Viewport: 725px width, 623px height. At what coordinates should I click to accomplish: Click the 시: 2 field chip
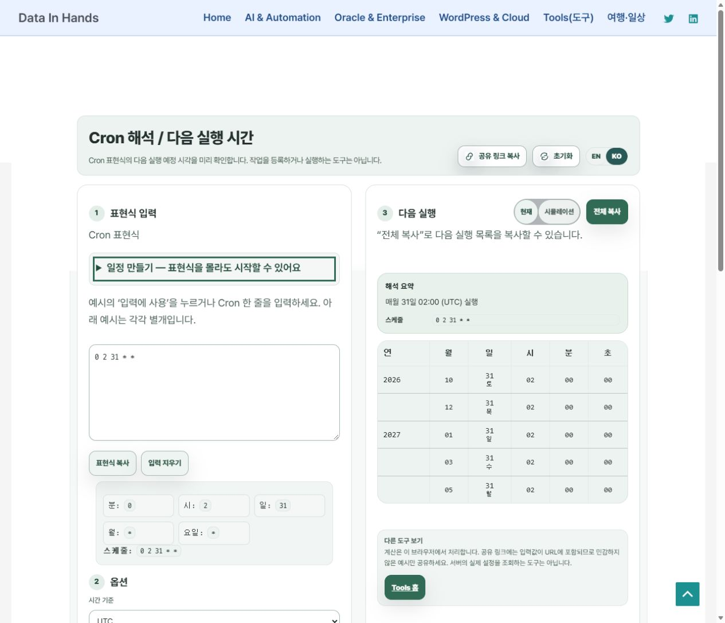click(x=214, y=506)
